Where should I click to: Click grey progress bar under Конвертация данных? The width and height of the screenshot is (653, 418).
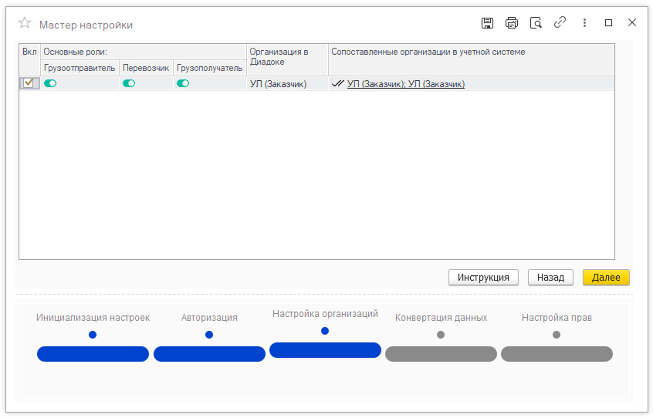(x=441, y=354)
